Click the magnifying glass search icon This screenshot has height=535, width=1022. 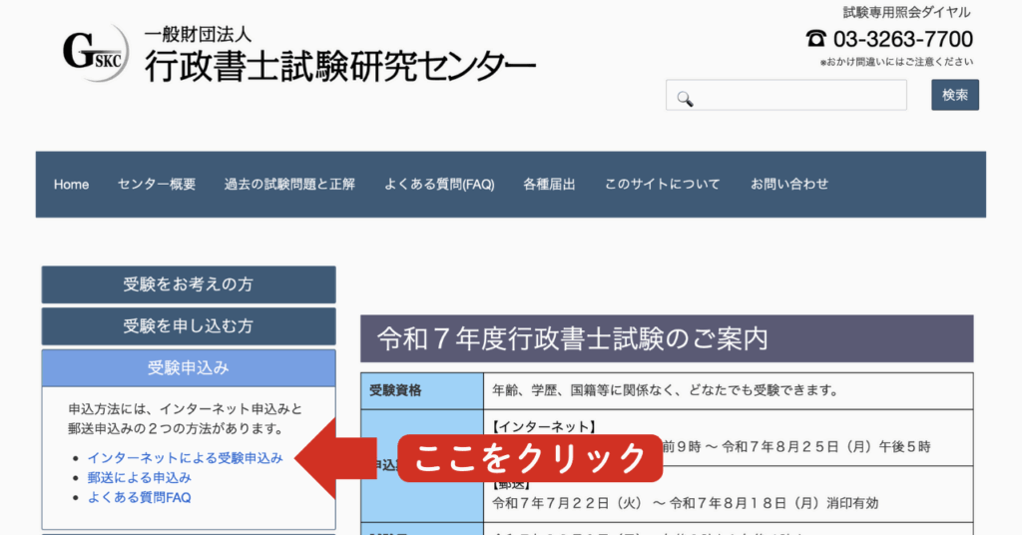(685, 97)
